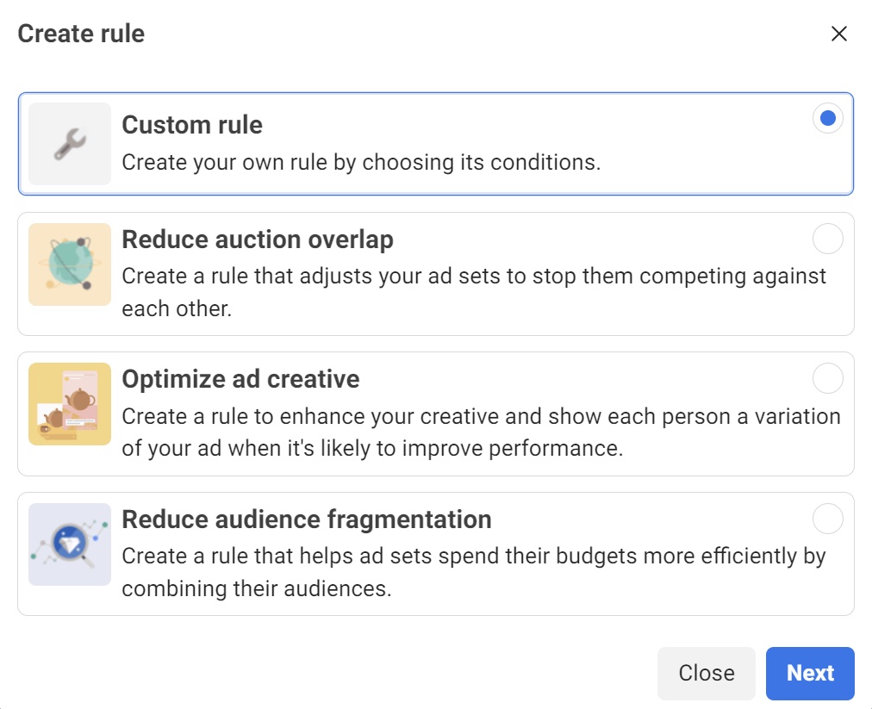Click the text about ad sets competing
The height and width of the screenshot is (709, 872).
coord(474,292)
